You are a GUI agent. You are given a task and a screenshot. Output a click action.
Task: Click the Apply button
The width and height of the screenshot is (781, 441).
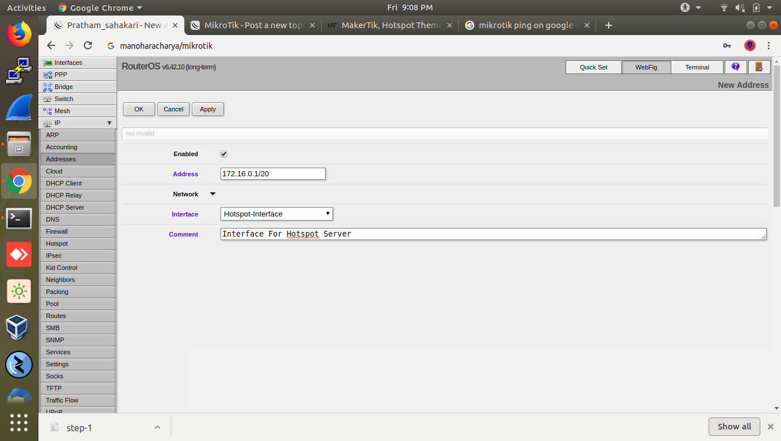click(x=207, y=109)
